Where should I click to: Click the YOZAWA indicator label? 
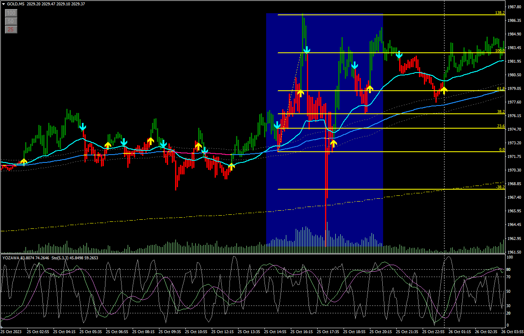tap(11, 258)
